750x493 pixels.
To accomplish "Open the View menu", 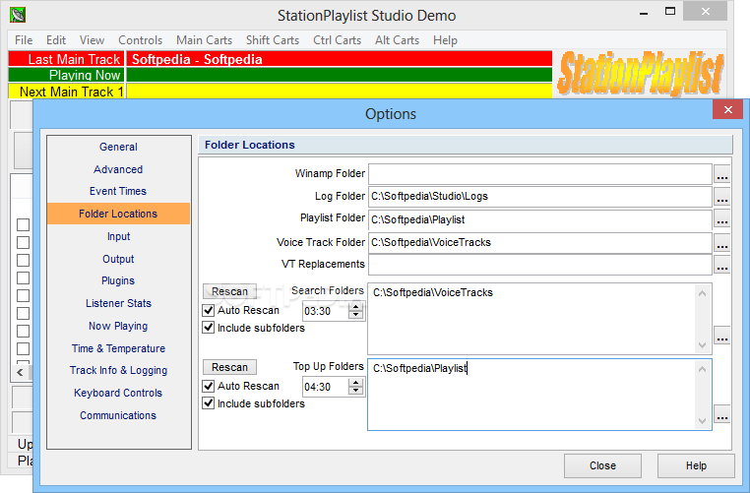I will click(x=92, y=40).
